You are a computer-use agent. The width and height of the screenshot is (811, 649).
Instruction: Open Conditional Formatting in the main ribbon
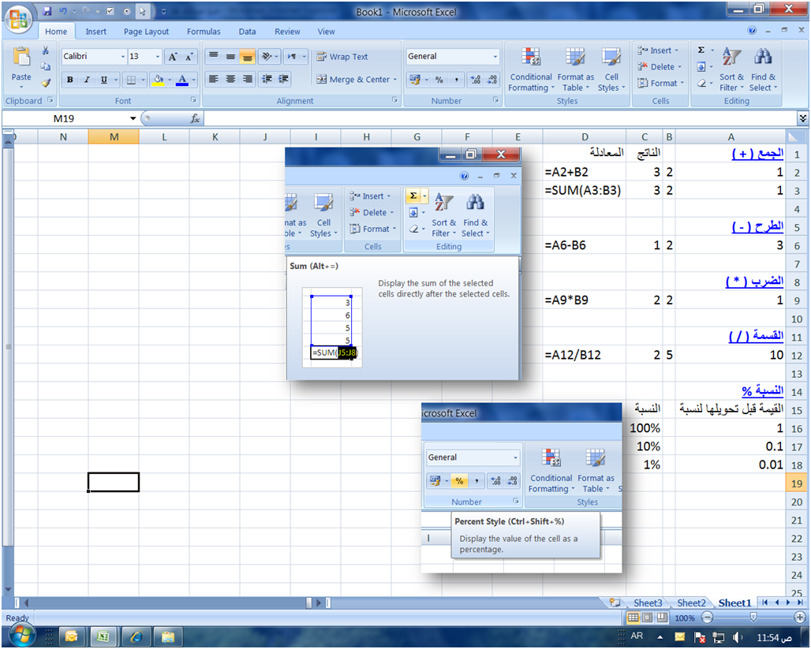[x=530, y=69]
